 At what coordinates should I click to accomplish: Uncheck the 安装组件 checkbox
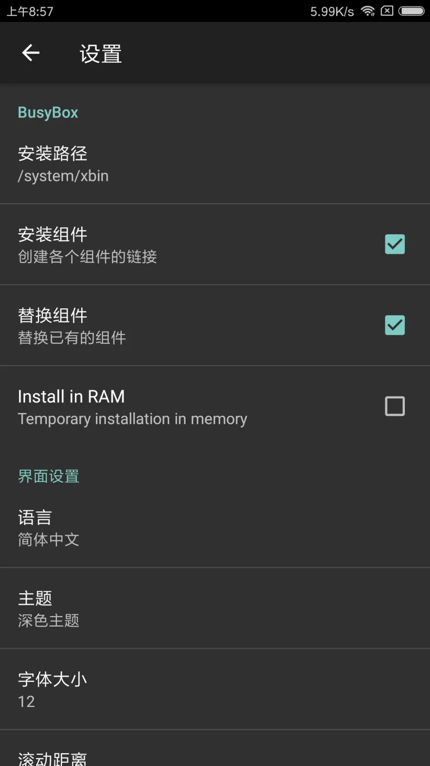[395, 244]
